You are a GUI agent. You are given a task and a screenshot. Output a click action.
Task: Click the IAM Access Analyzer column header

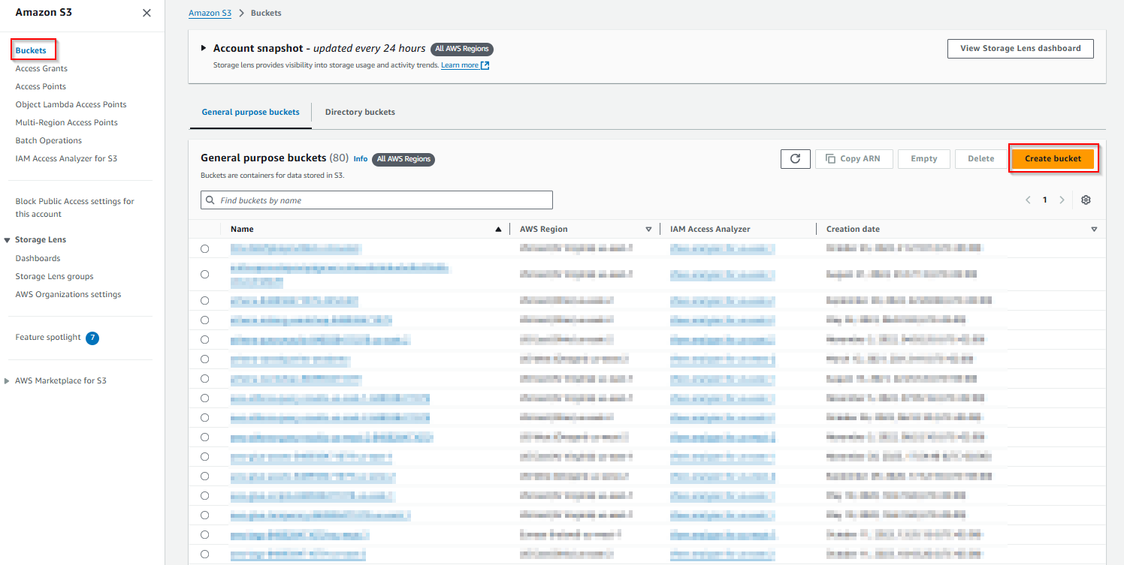tap(710, 229)
